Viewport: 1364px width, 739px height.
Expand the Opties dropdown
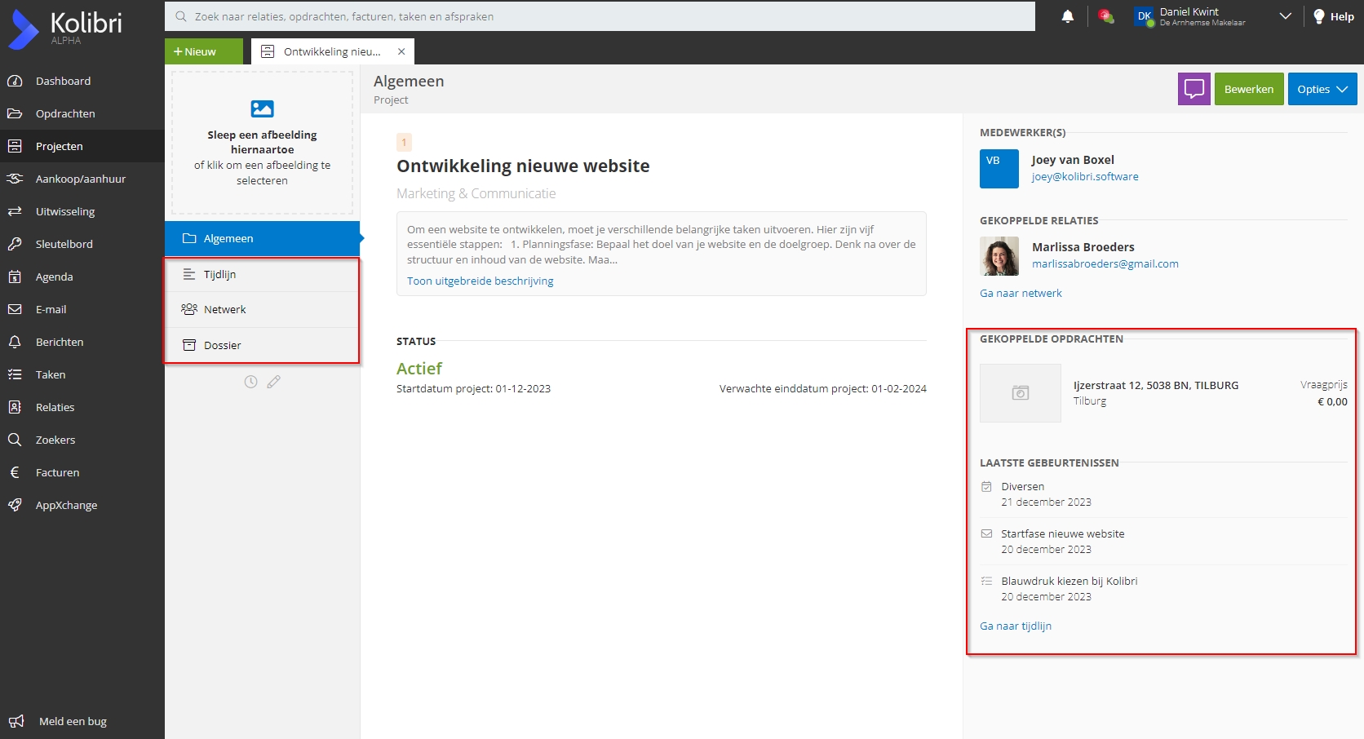click(x=1322, y=89)
